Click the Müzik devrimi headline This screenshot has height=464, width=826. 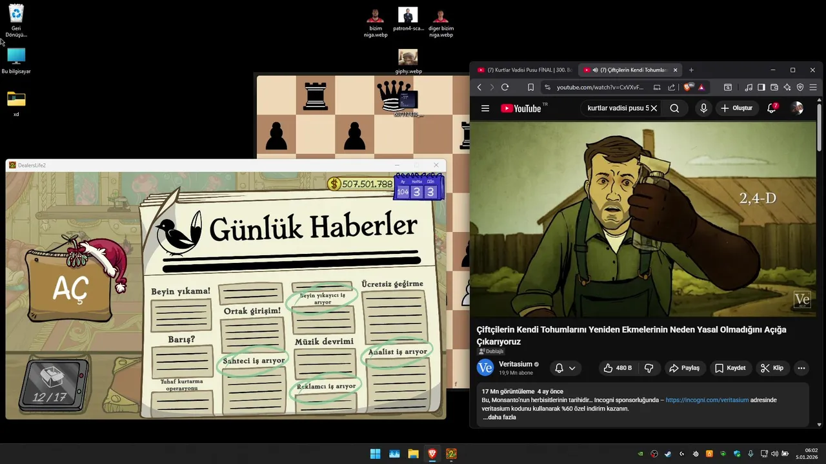tap(325, 342)
